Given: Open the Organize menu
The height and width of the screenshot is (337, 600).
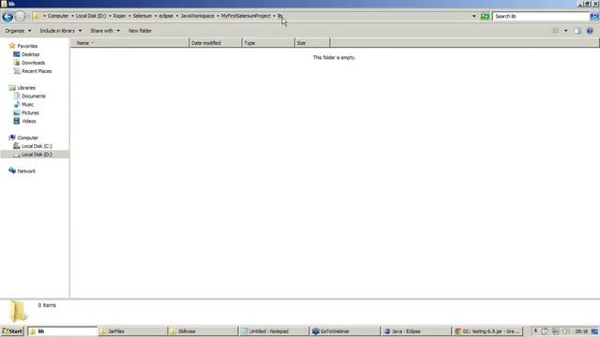Looking at the screenshot, I should coord(18,31).
